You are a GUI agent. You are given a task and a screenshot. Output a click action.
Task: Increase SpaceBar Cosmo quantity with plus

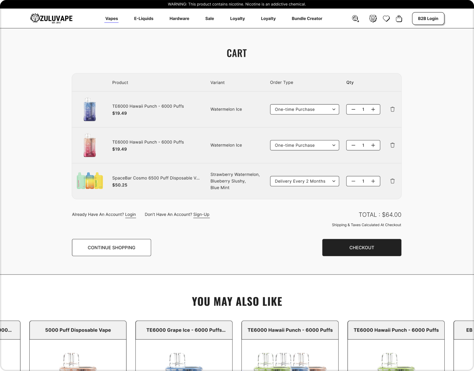373,181
